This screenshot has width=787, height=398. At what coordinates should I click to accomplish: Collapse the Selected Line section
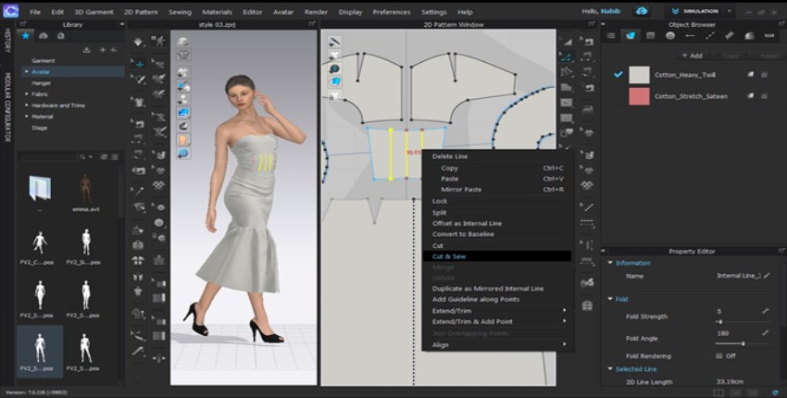tap(610, 369)
